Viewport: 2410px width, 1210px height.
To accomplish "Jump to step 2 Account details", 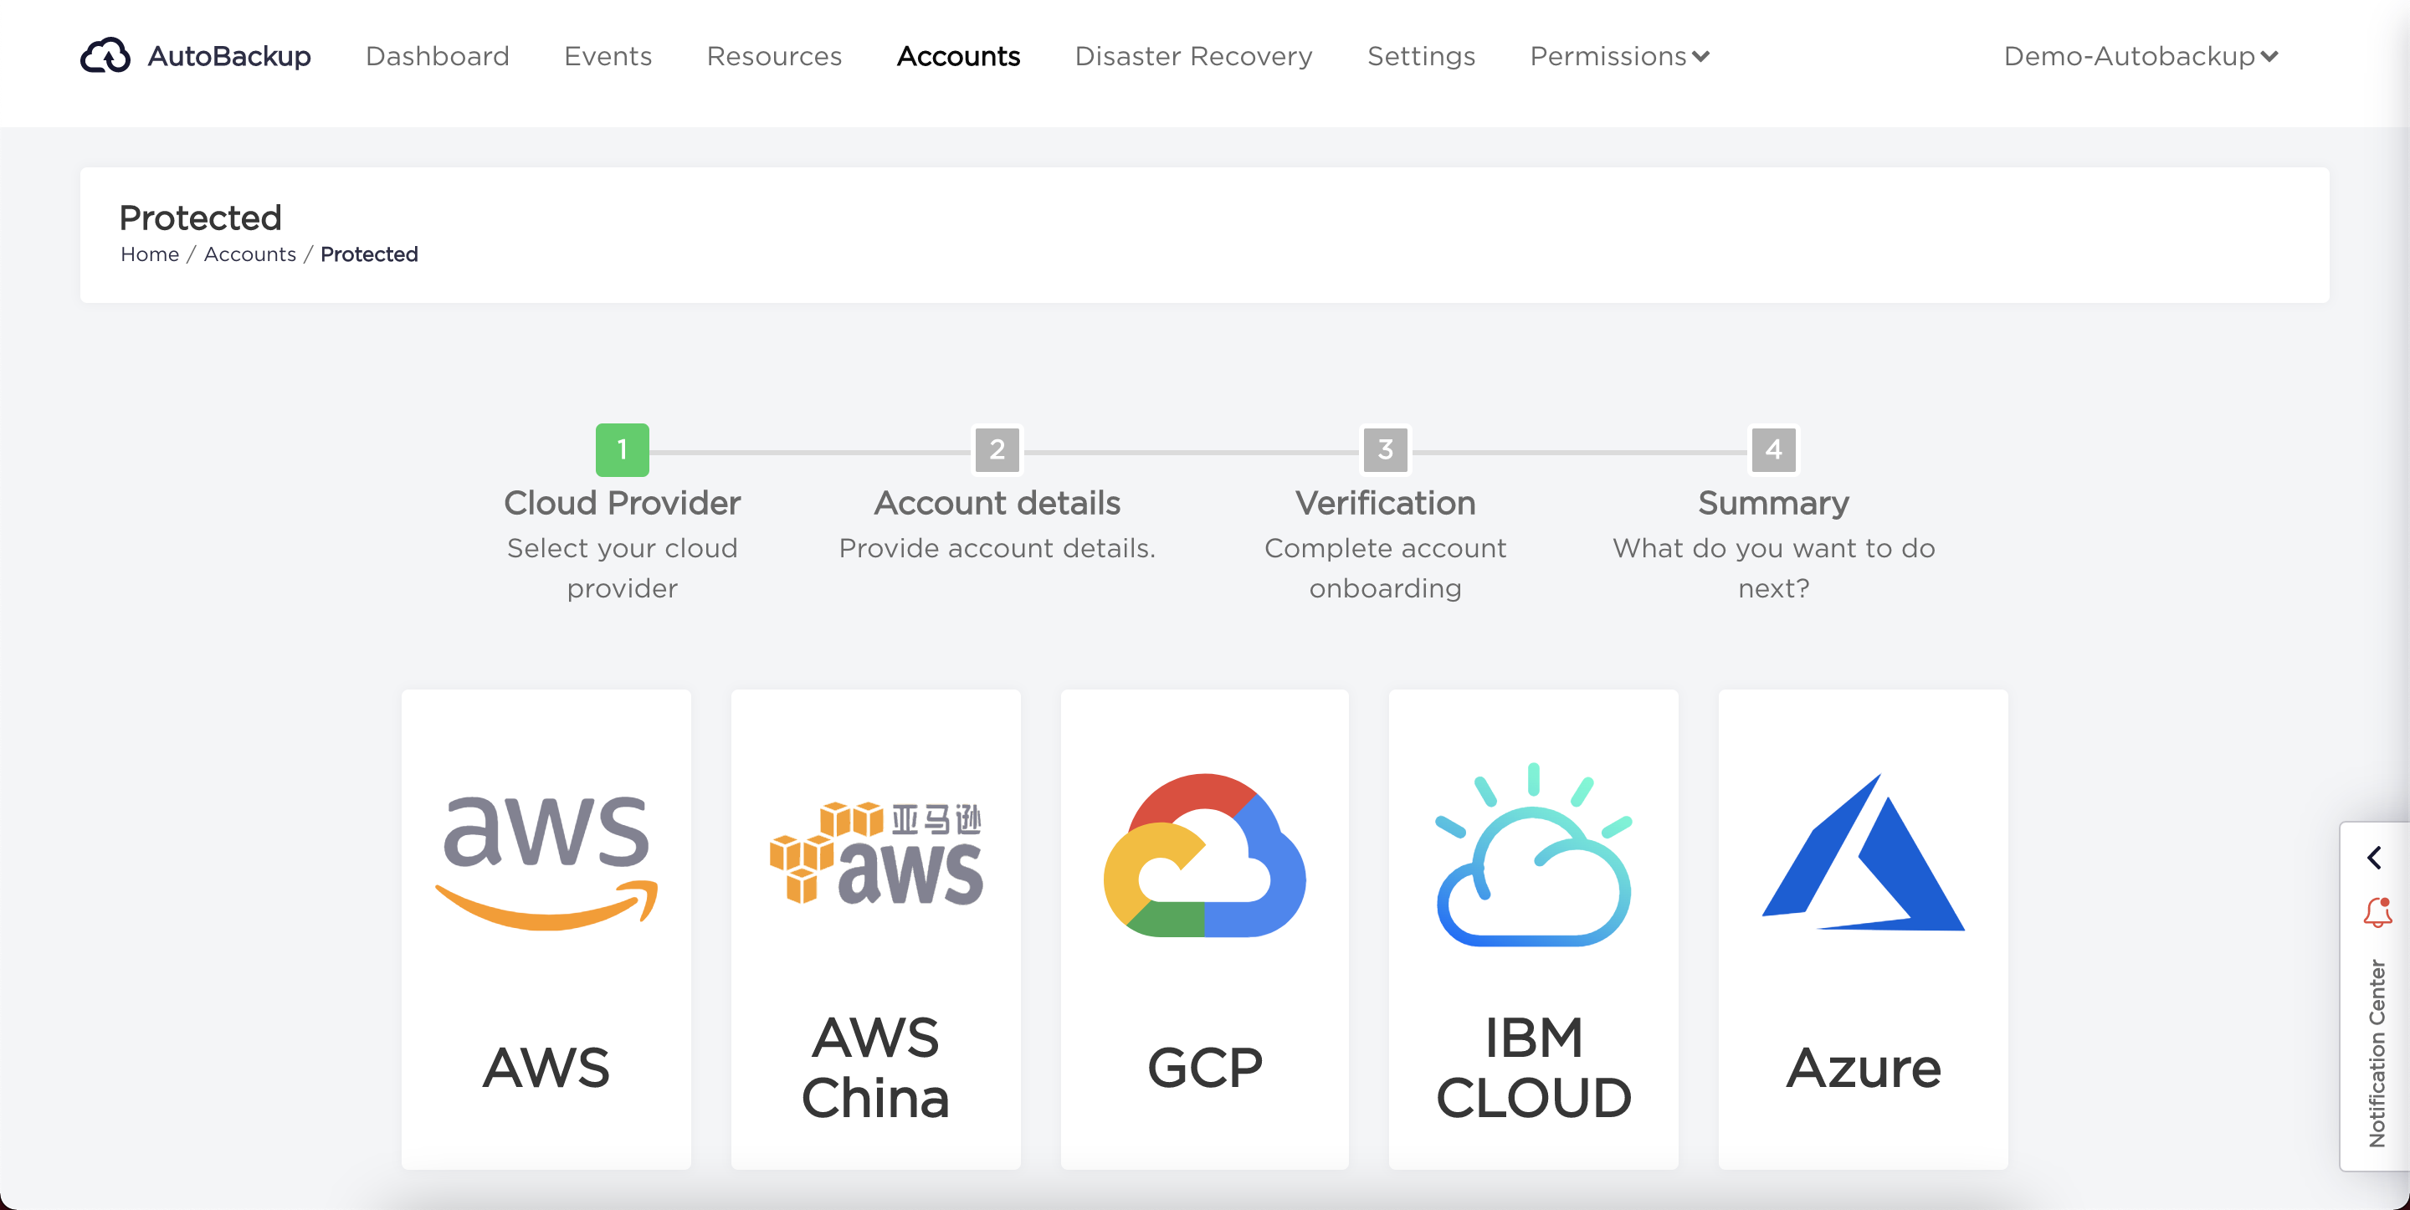I will 997,450.
